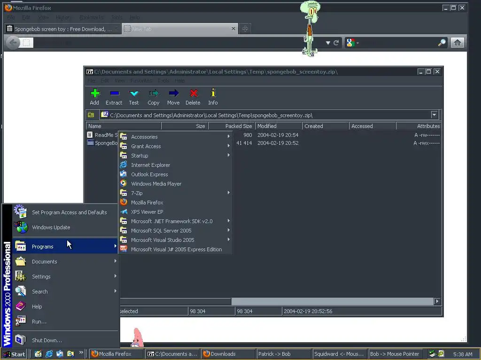The width and height of the screenshot is (481, 360).
Task: Switch to Squidward <- Mouse taskbar button
Action: (340, 354)
